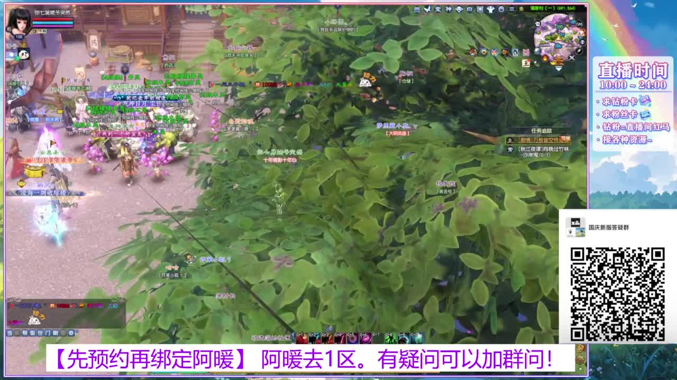Activate the C+6 purple skill
Viewport: 677px width, 380px height.
coord(365,338)
